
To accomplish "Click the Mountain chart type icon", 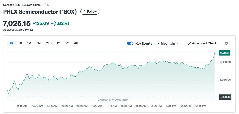I will click(x=159, y=44).
